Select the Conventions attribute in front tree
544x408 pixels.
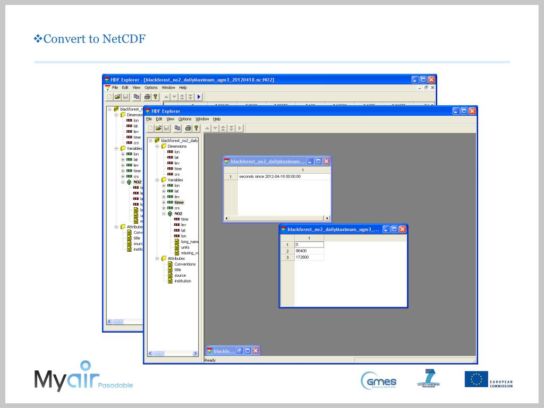[184, 264]
